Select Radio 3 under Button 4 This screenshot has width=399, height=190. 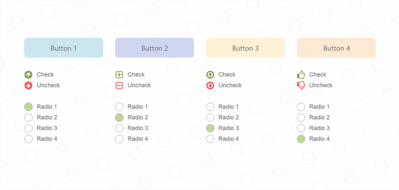tap(301, 128)
